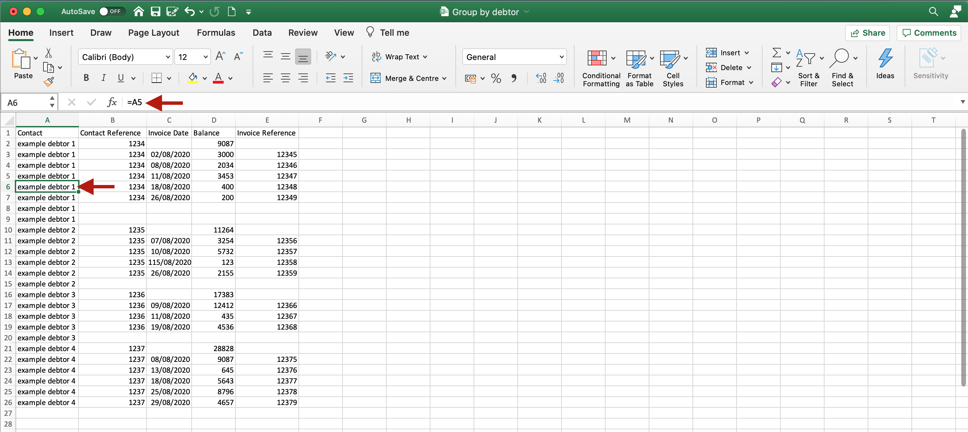The image size is (968, 432).
Task: Apply comma style number format
Action: click(514, 78)
